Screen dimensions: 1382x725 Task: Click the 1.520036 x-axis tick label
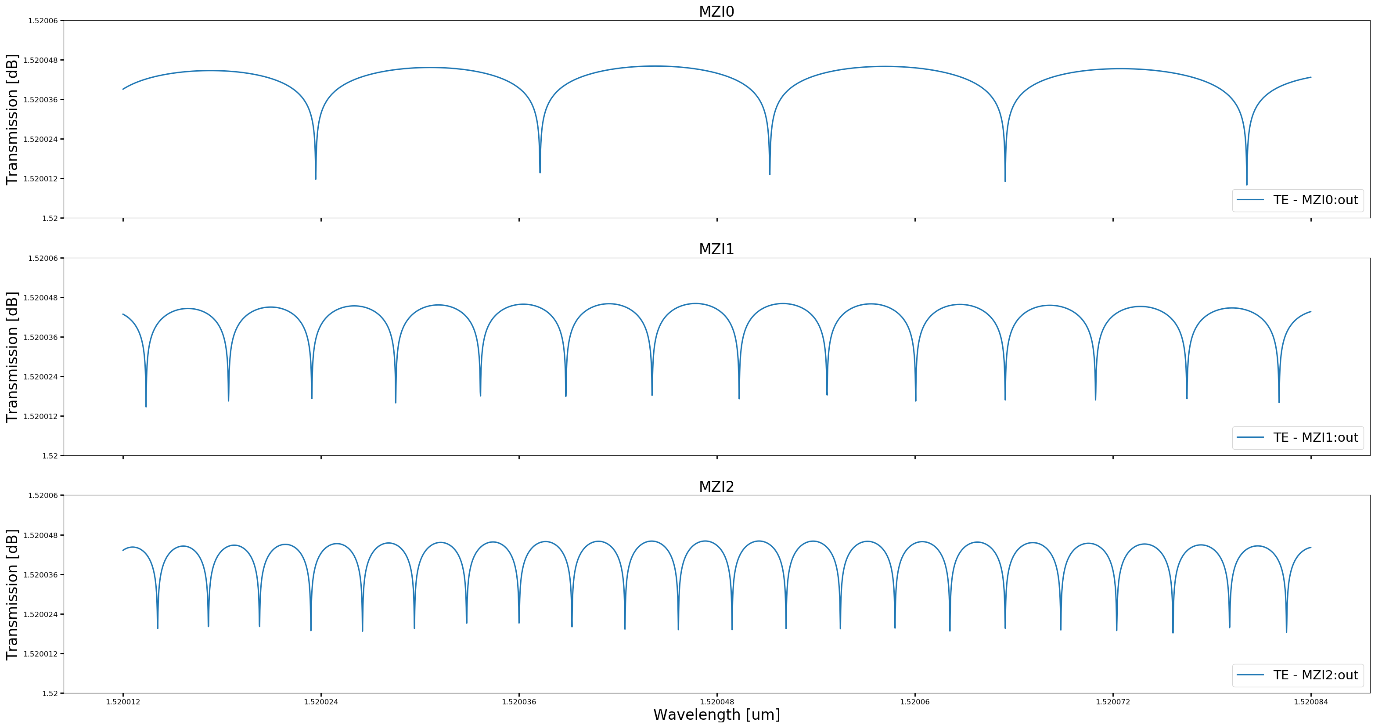519,701
